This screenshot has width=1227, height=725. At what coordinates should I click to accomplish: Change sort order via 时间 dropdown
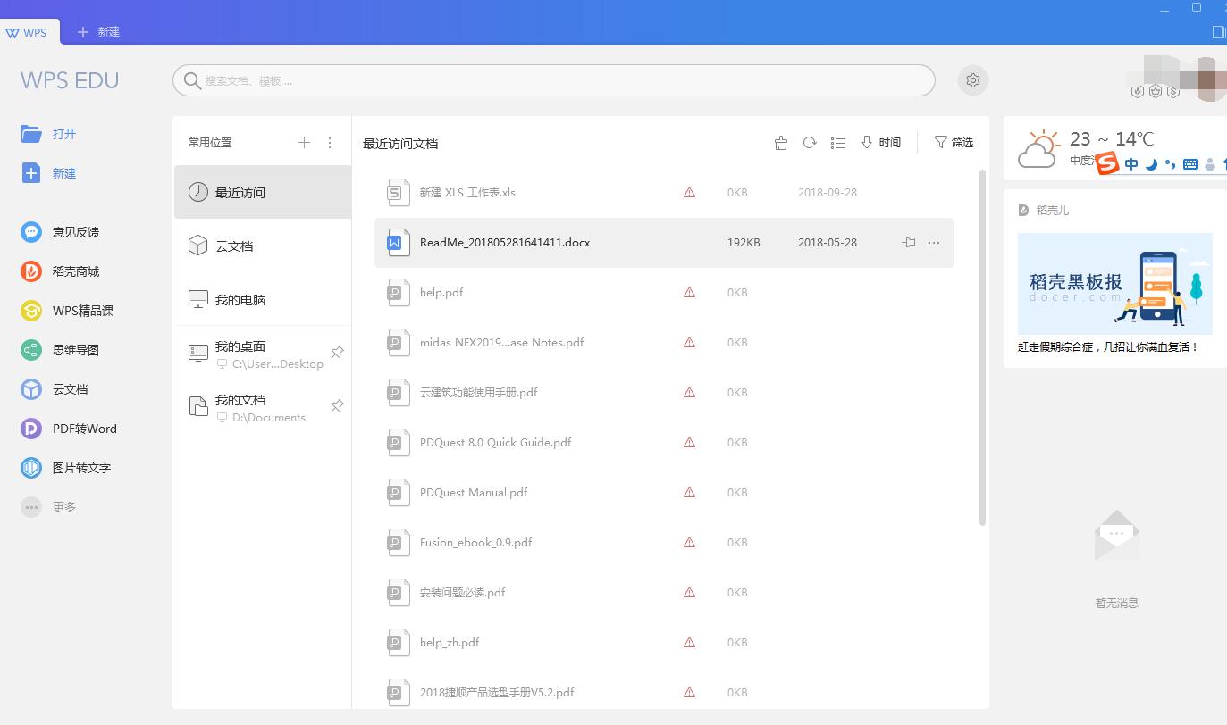click(x=880, y=143)
